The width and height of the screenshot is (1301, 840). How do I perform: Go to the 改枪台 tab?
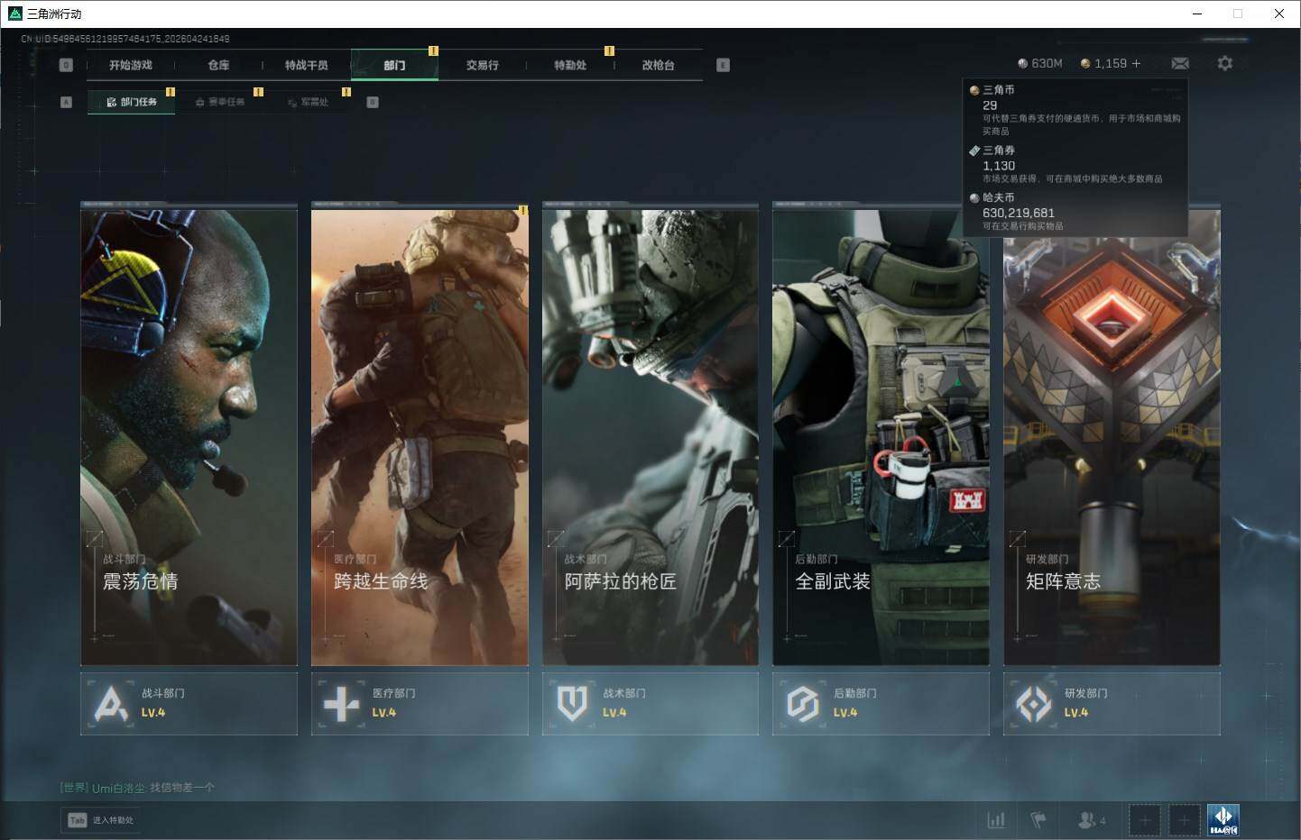click(658, 65)
